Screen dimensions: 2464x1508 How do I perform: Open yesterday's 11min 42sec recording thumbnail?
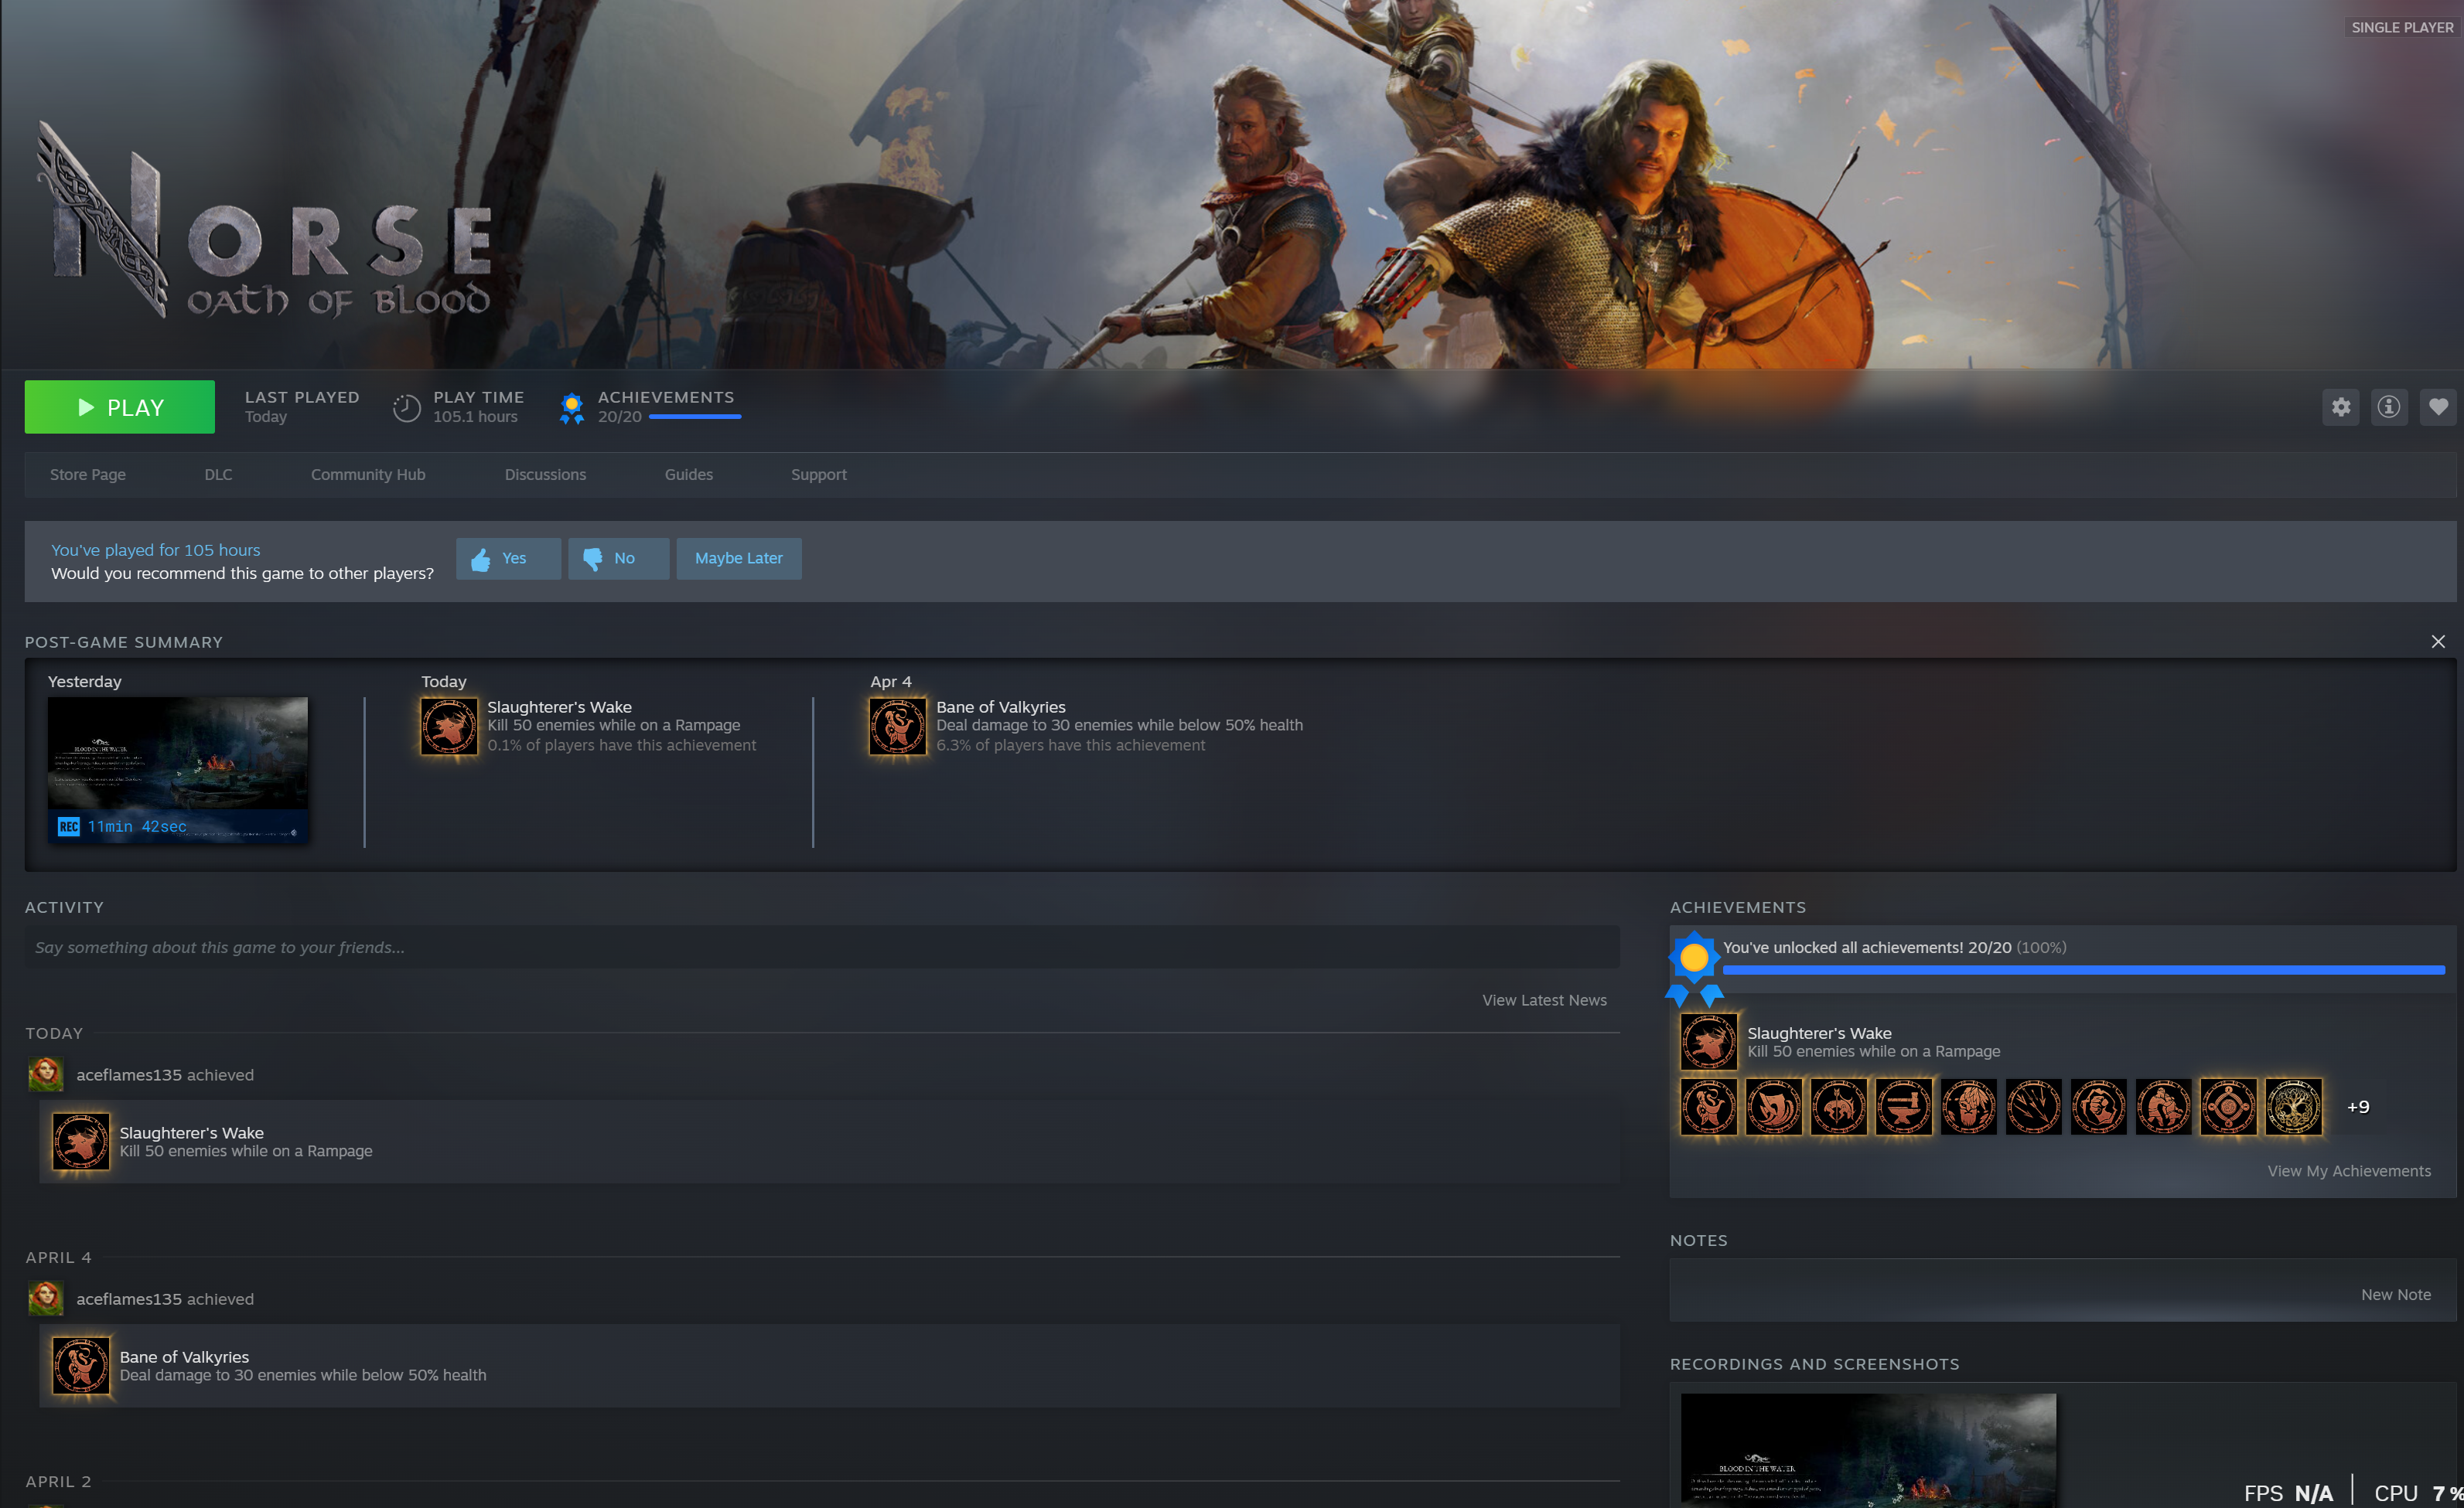pos(178,770)
